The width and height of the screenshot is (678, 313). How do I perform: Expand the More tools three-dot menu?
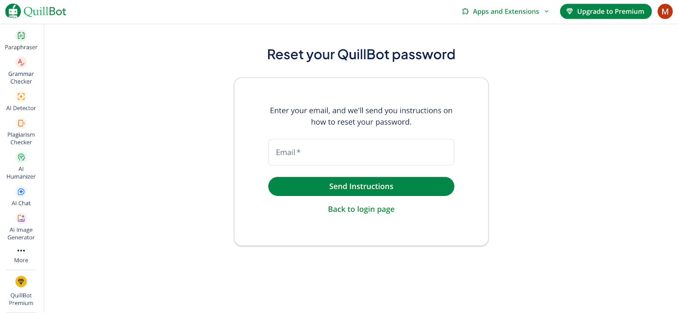pos(21,251)
